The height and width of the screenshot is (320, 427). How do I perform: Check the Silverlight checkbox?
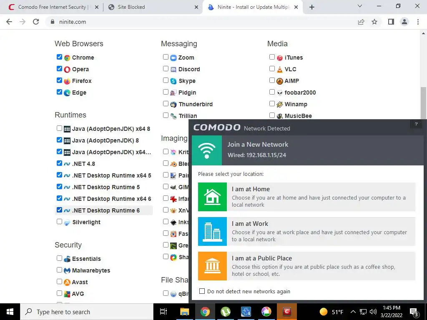pyautogui.click(x=59, y=222)
